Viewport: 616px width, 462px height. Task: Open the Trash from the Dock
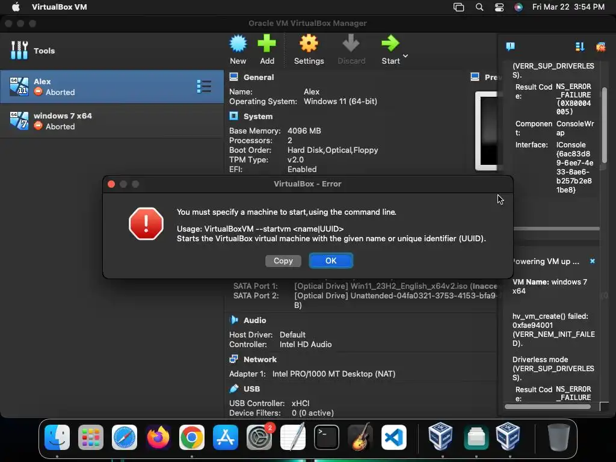pyautogui.click(x=559, y=437)
